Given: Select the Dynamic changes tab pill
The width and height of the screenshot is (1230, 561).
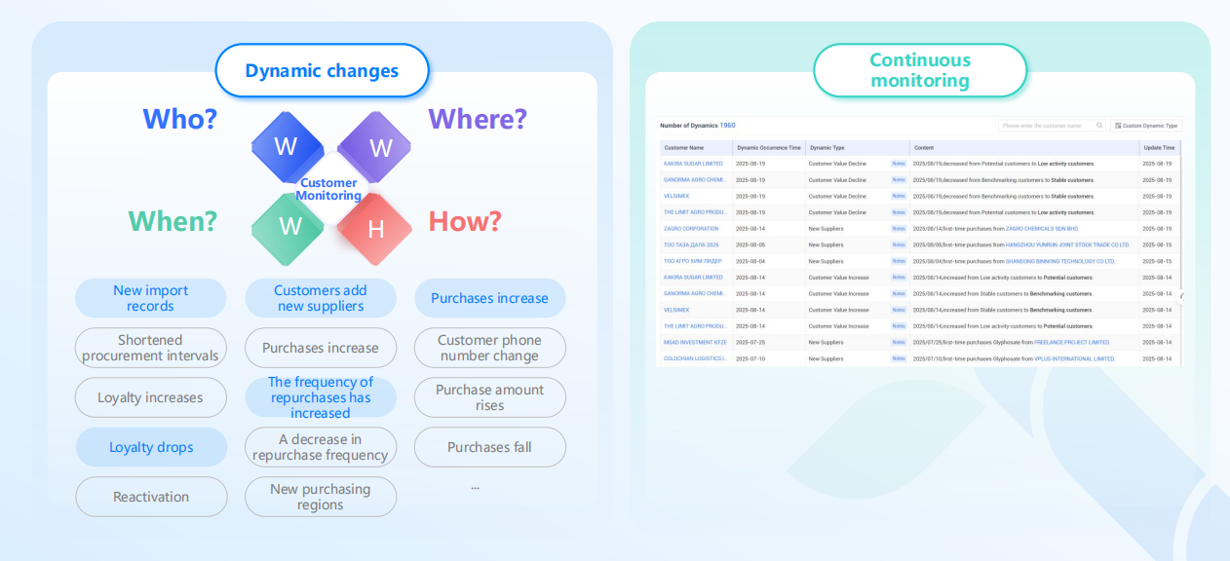Looking at the screenshot, I should click(x=322, y=70).
